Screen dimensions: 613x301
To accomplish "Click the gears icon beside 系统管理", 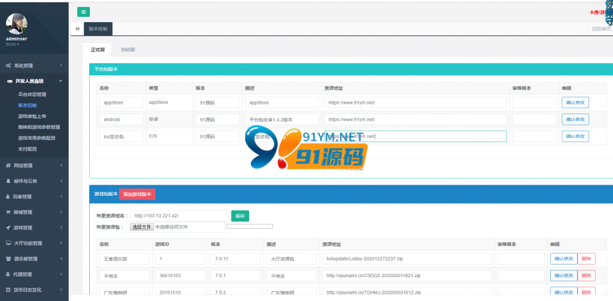I will 8,66.
